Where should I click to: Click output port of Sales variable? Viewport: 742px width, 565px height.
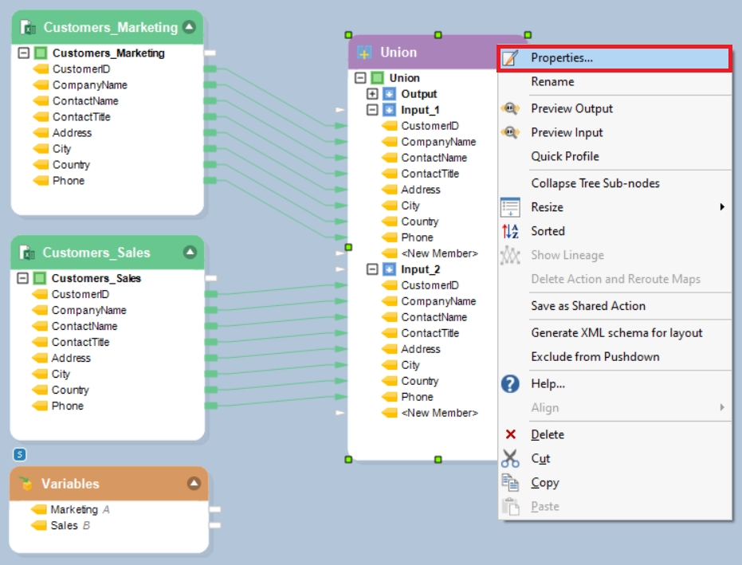[x=215, y=525]
